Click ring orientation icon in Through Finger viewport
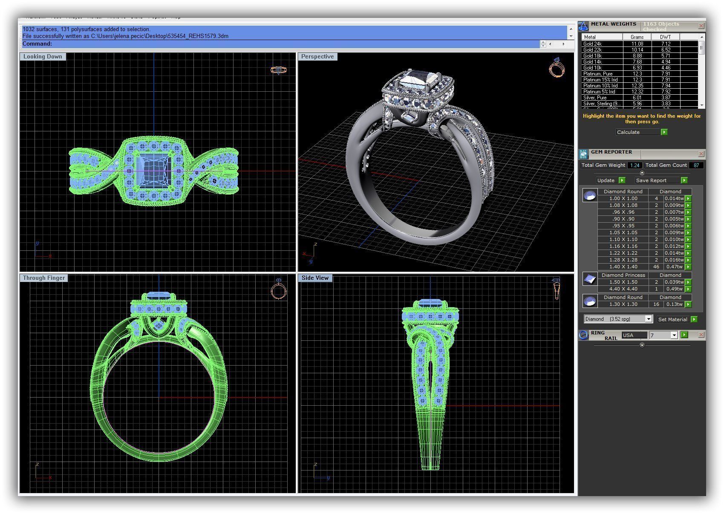Image resolution: width=724 pixels, height=514 pixels. 278,289
